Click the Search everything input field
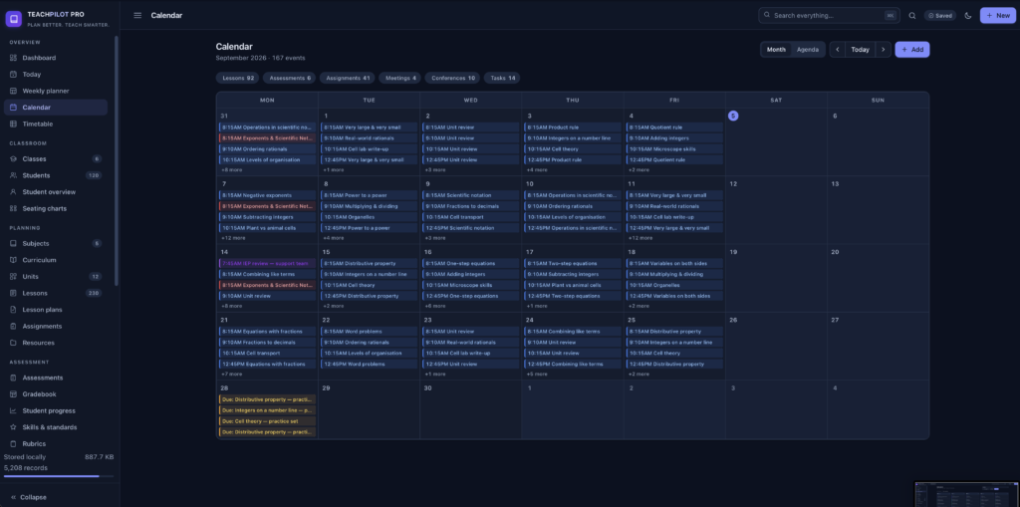Screen dimensions: 1020x507 (830, 15)
